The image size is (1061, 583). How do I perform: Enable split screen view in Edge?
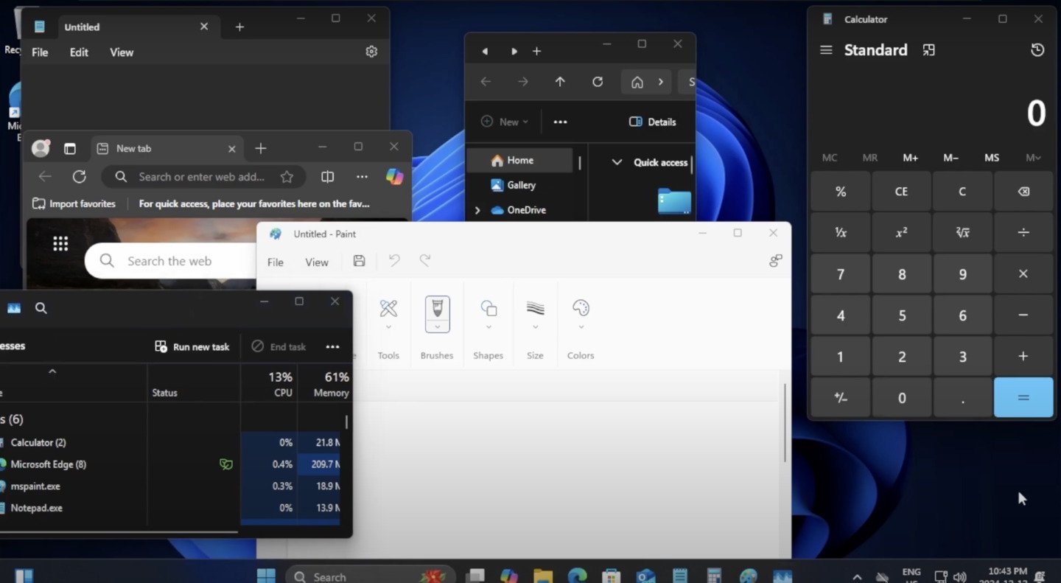pyautogui.click(x=326, y=177)
